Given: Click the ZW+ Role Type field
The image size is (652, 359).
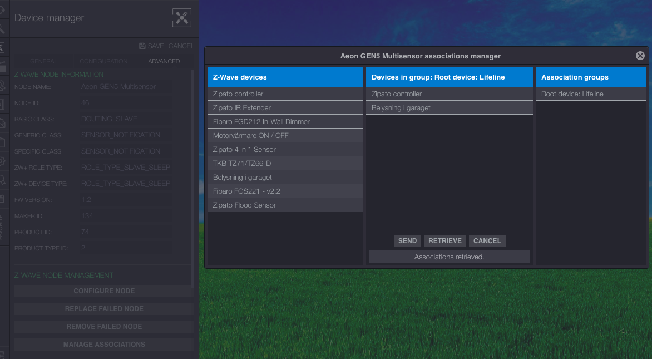Looking at the screenshot, I should click(126, 167).
